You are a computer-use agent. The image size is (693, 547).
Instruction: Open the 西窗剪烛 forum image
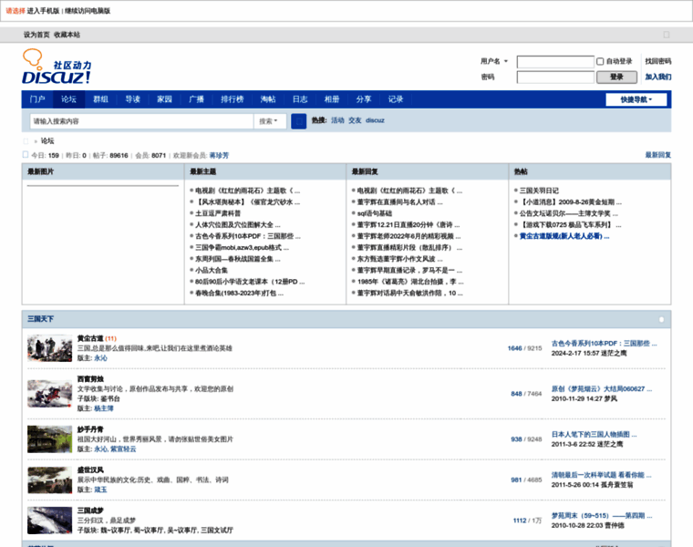tap(49, 392)
